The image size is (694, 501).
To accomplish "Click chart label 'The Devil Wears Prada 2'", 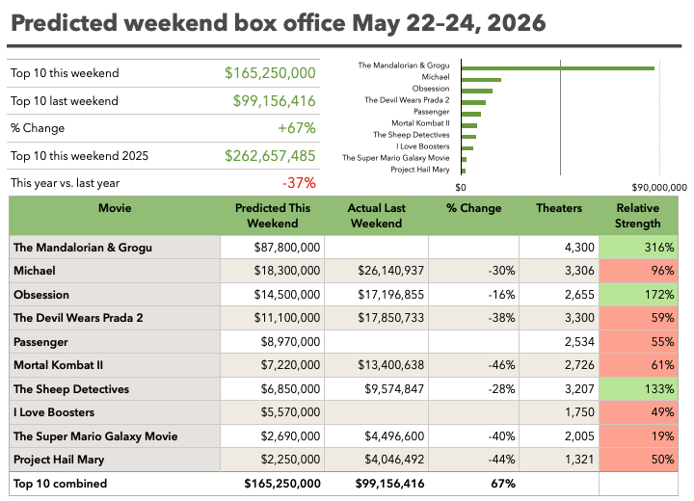I will [x=407, y=100].
